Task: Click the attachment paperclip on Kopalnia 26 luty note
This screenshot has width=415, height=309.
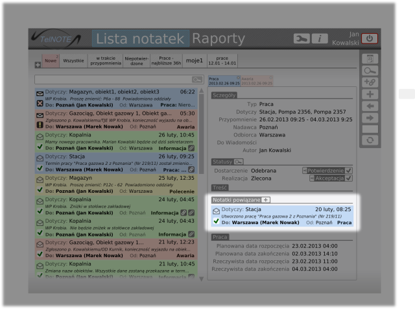Action: [x=191, y=148]
